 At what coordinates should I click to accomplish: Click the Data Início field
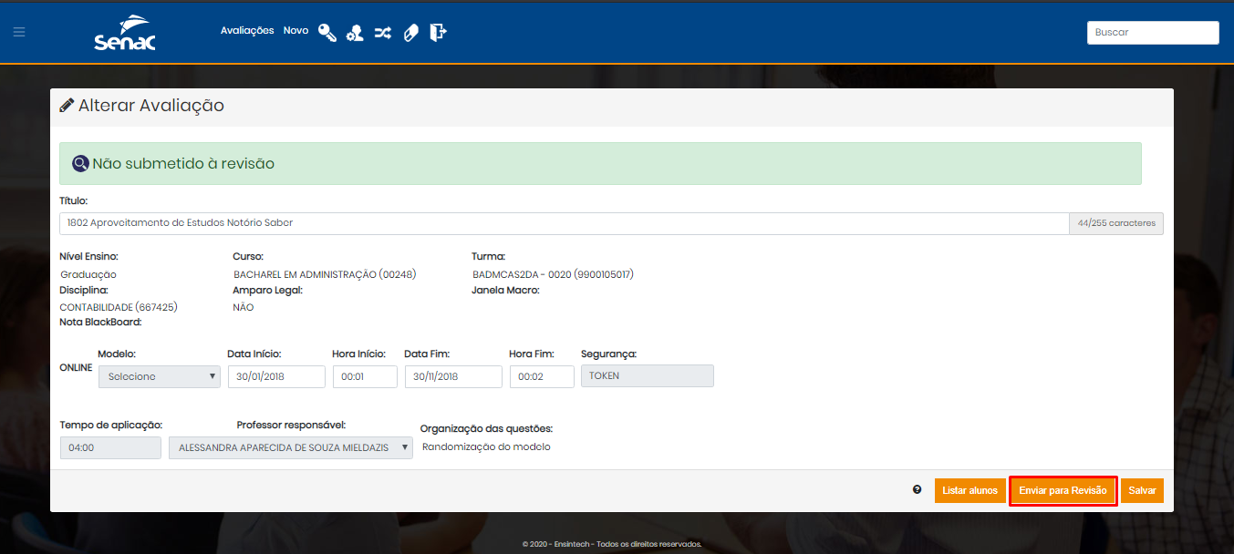click(x=276, y=376)
